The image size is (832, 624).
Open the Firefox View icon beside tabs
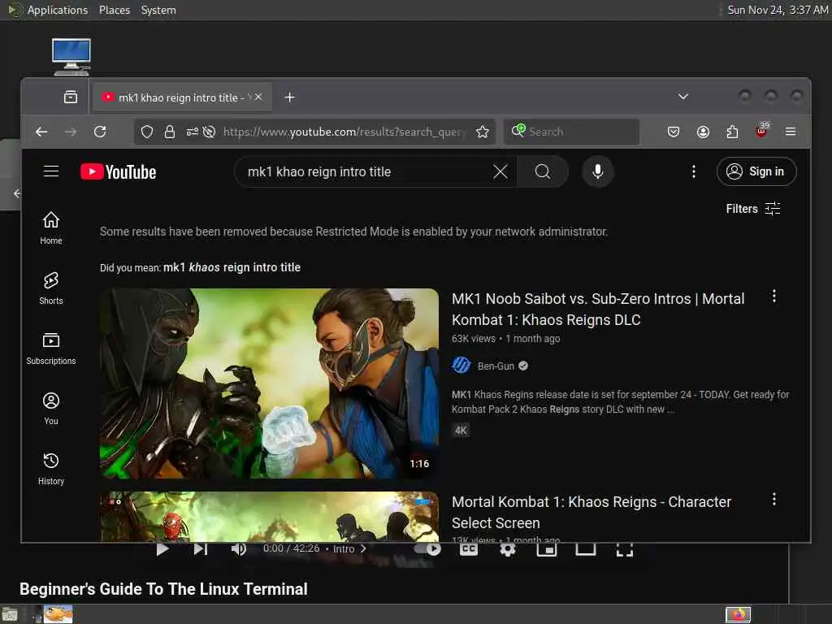[x=71, y=97]
